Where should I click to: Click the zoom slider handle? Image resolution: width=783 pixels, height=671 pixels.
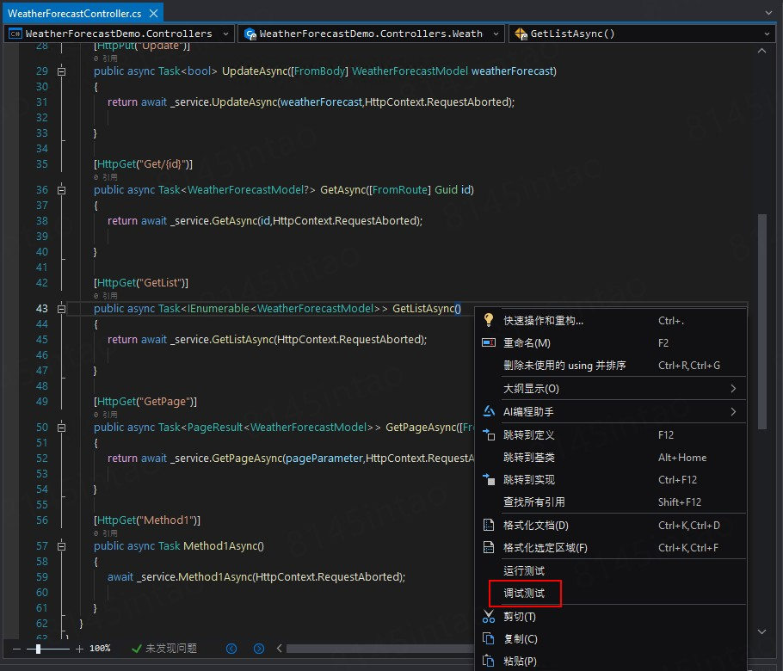39,649
